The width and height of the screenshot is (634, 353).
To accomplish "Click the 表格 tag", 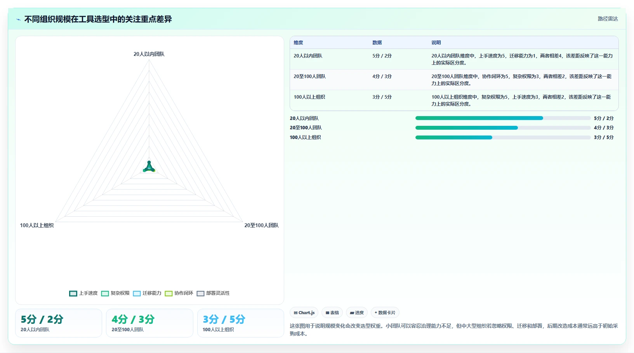I will pos(332,313).
